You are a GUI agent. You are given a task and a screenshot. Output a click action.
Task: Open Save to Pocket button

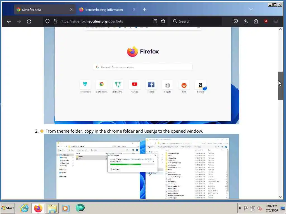[x=236, y=21]
